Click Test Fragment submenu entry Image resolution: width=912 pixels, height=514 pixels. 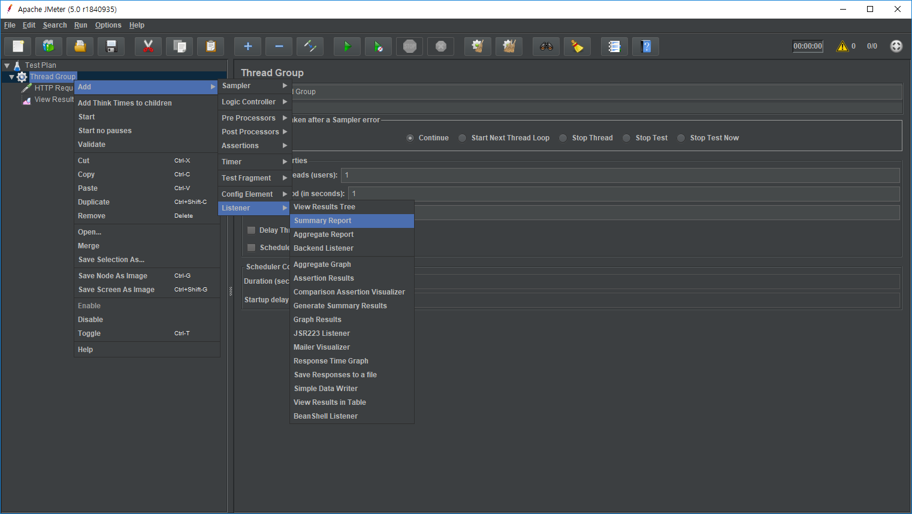tap(255, 178)
